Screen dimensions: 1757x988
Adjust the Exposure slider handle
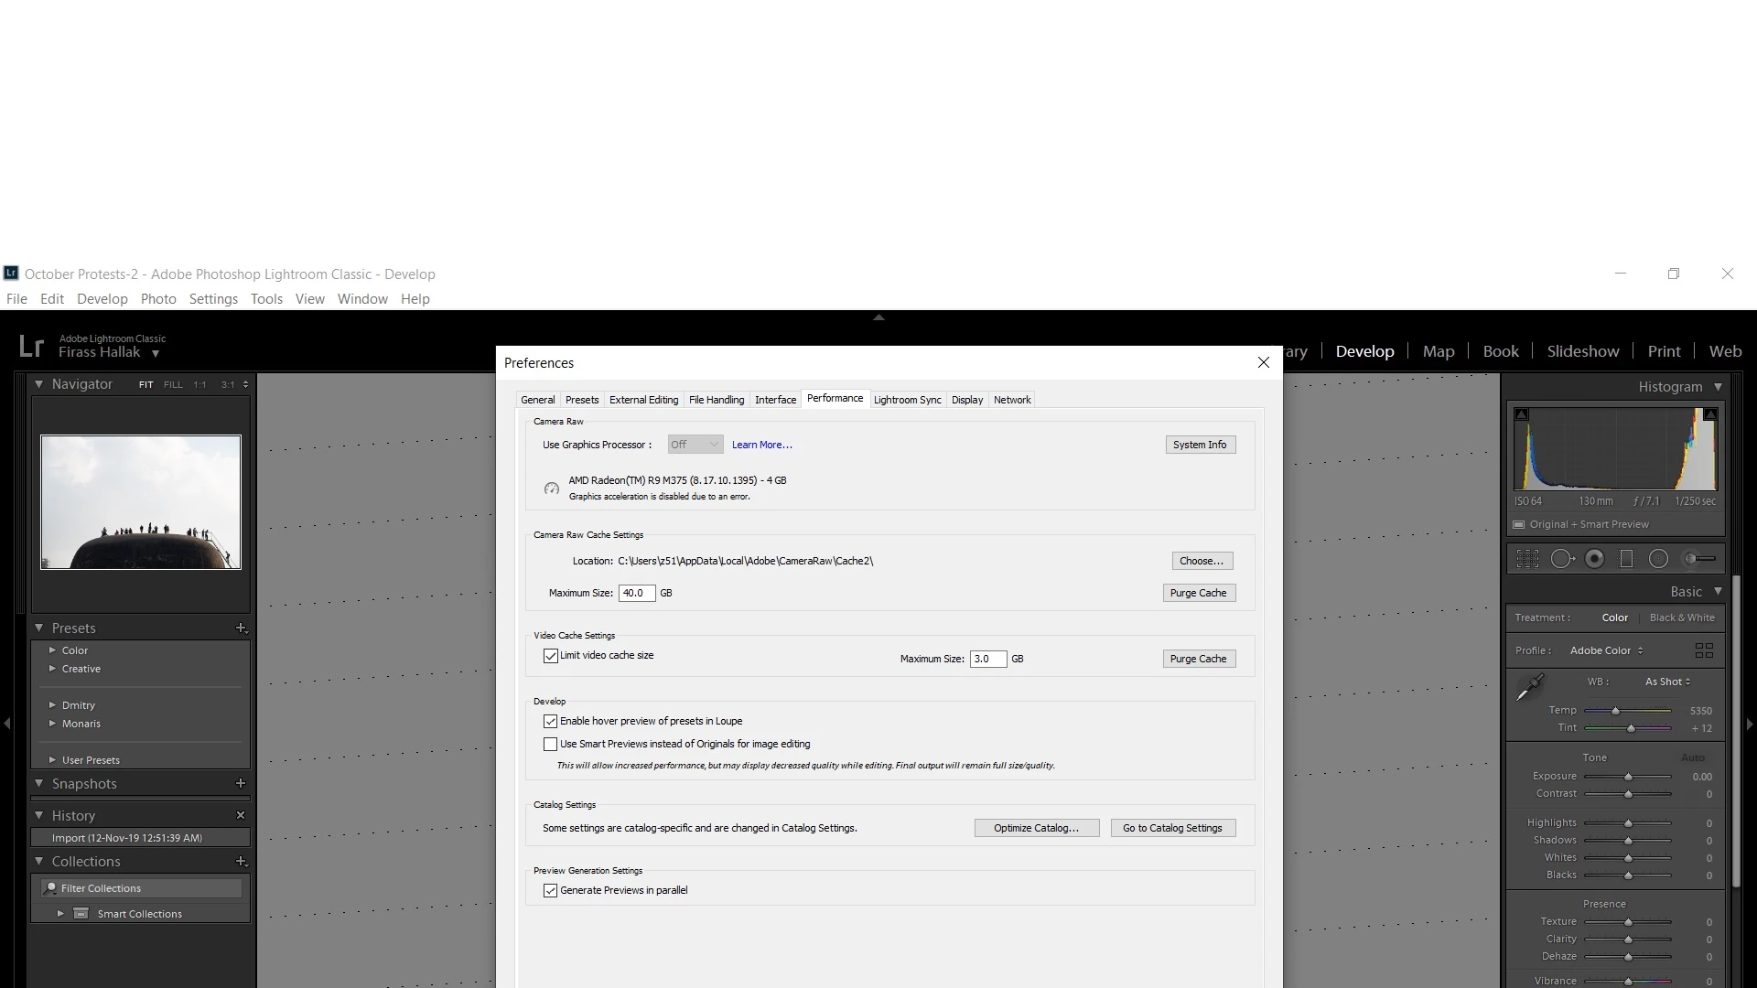pos(1628,777)
